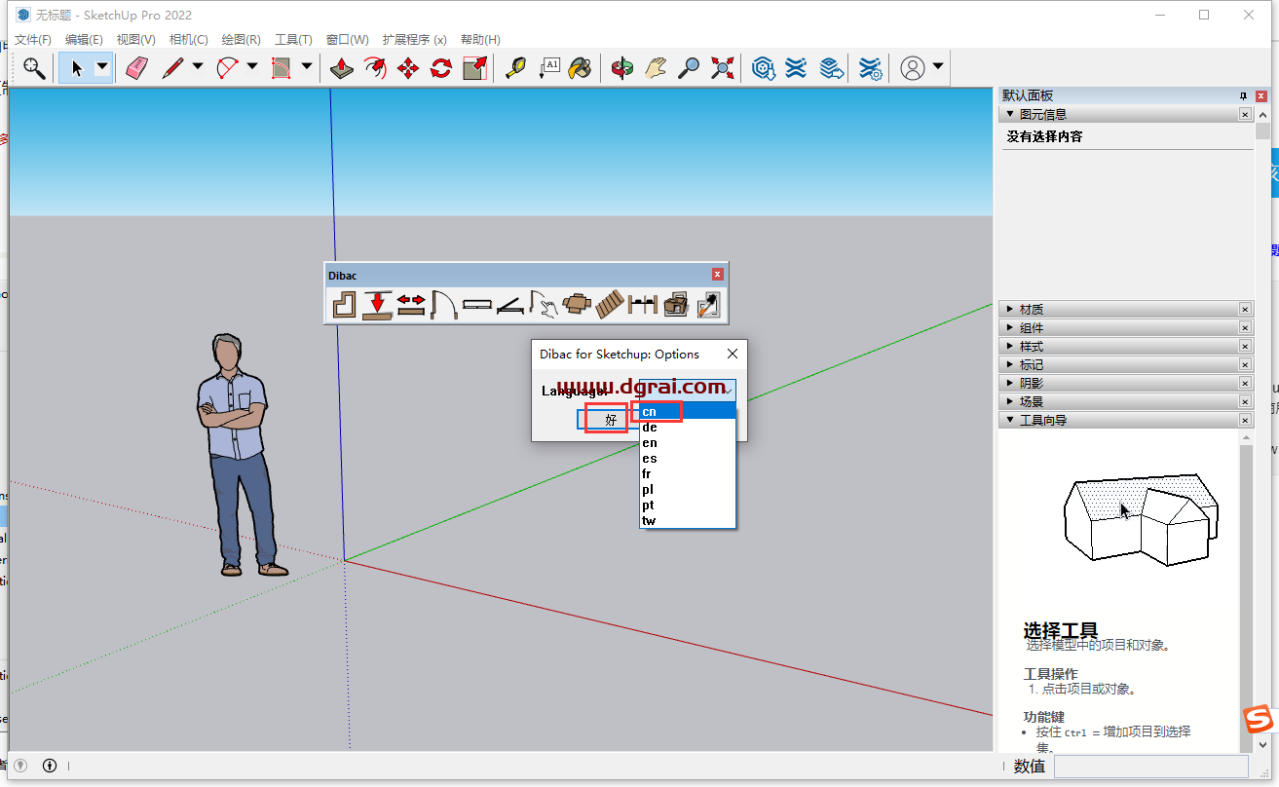Click the Dibac dimension tool
Screen dimensions: 1279x787
click(643, 306)
